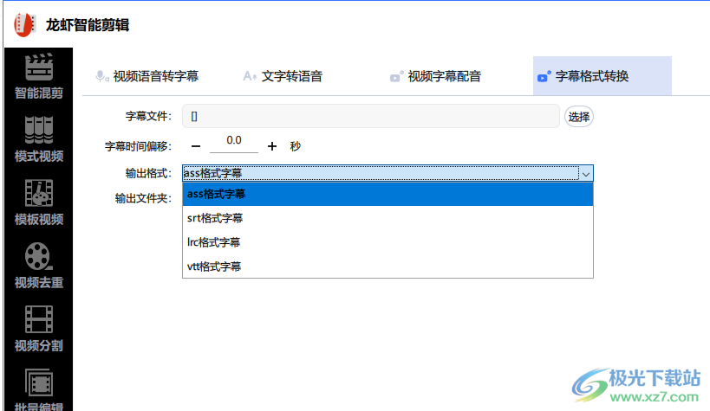Decrease subtitle time offset with minus
The width and height of the screenshot is (710, 411).
[x=196, y=146]
